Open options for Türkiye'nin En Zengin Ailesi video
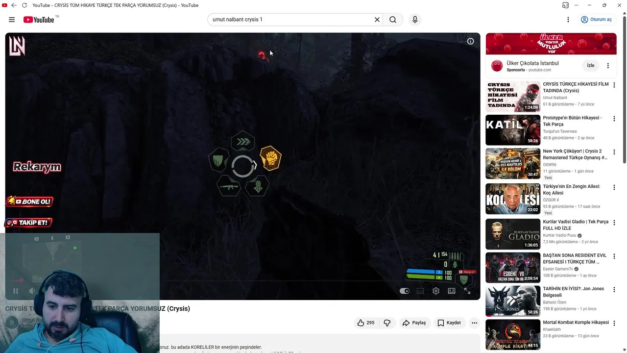 click(614, 187)
